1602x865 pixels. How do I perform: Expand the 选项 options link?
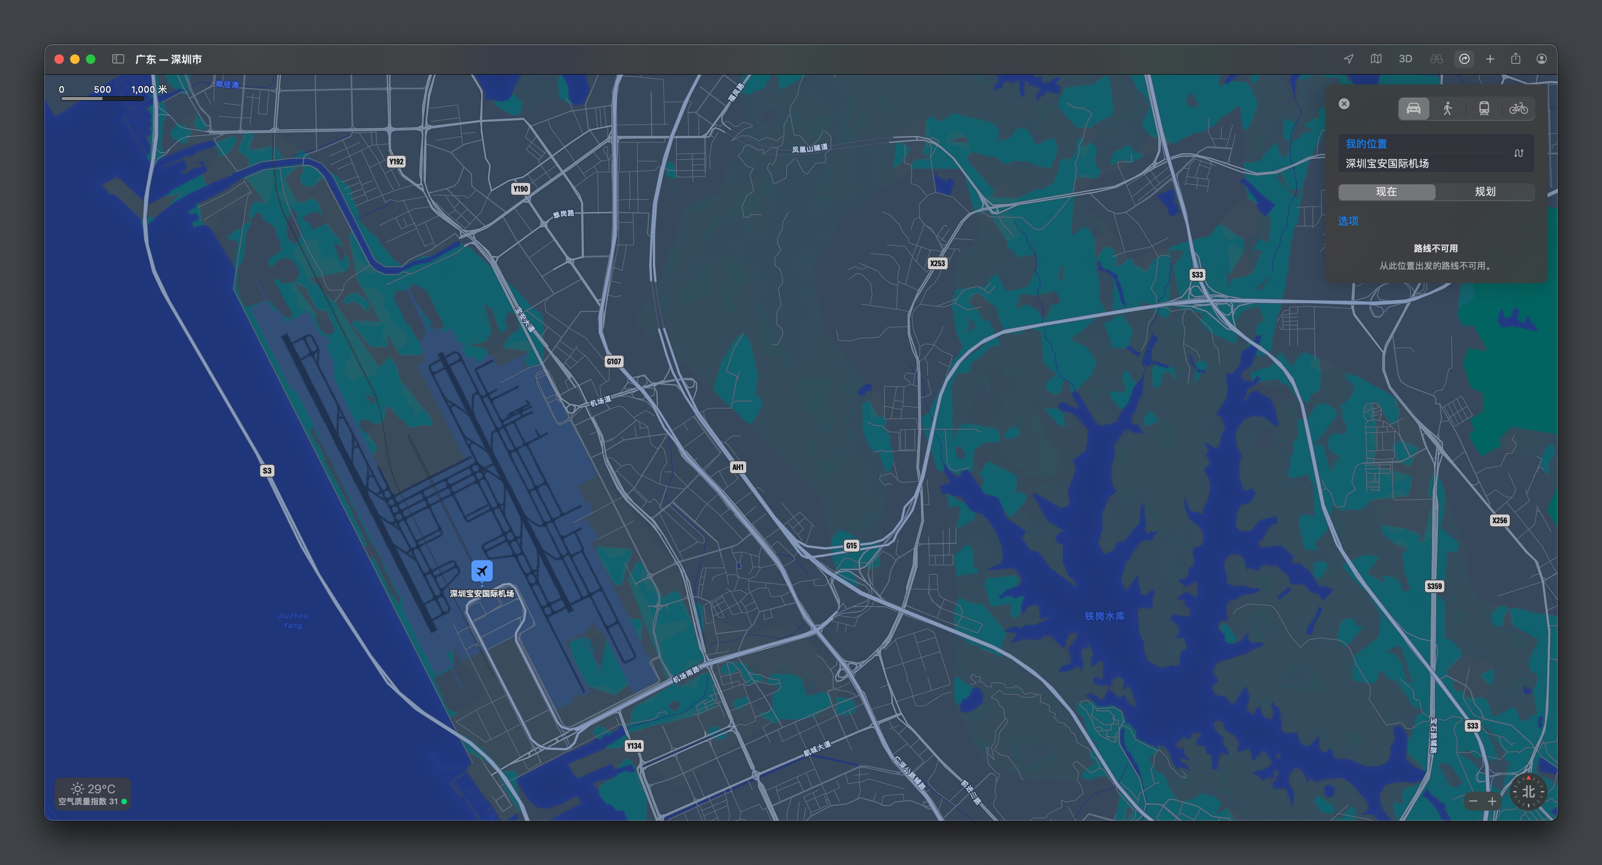[x=1348, y=222]
